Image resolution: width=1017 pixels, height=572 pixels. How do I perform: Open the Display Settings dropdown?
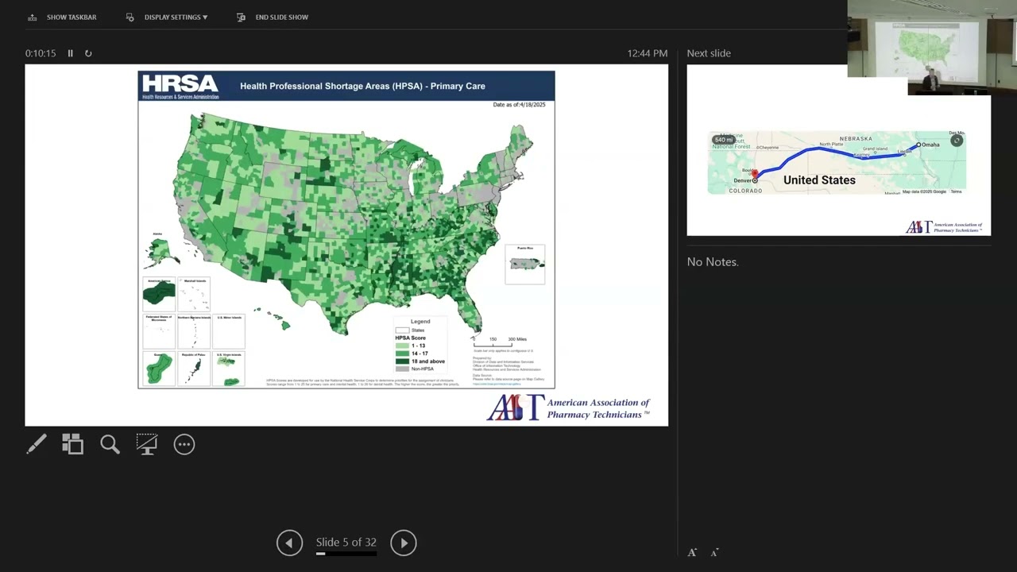176,17
